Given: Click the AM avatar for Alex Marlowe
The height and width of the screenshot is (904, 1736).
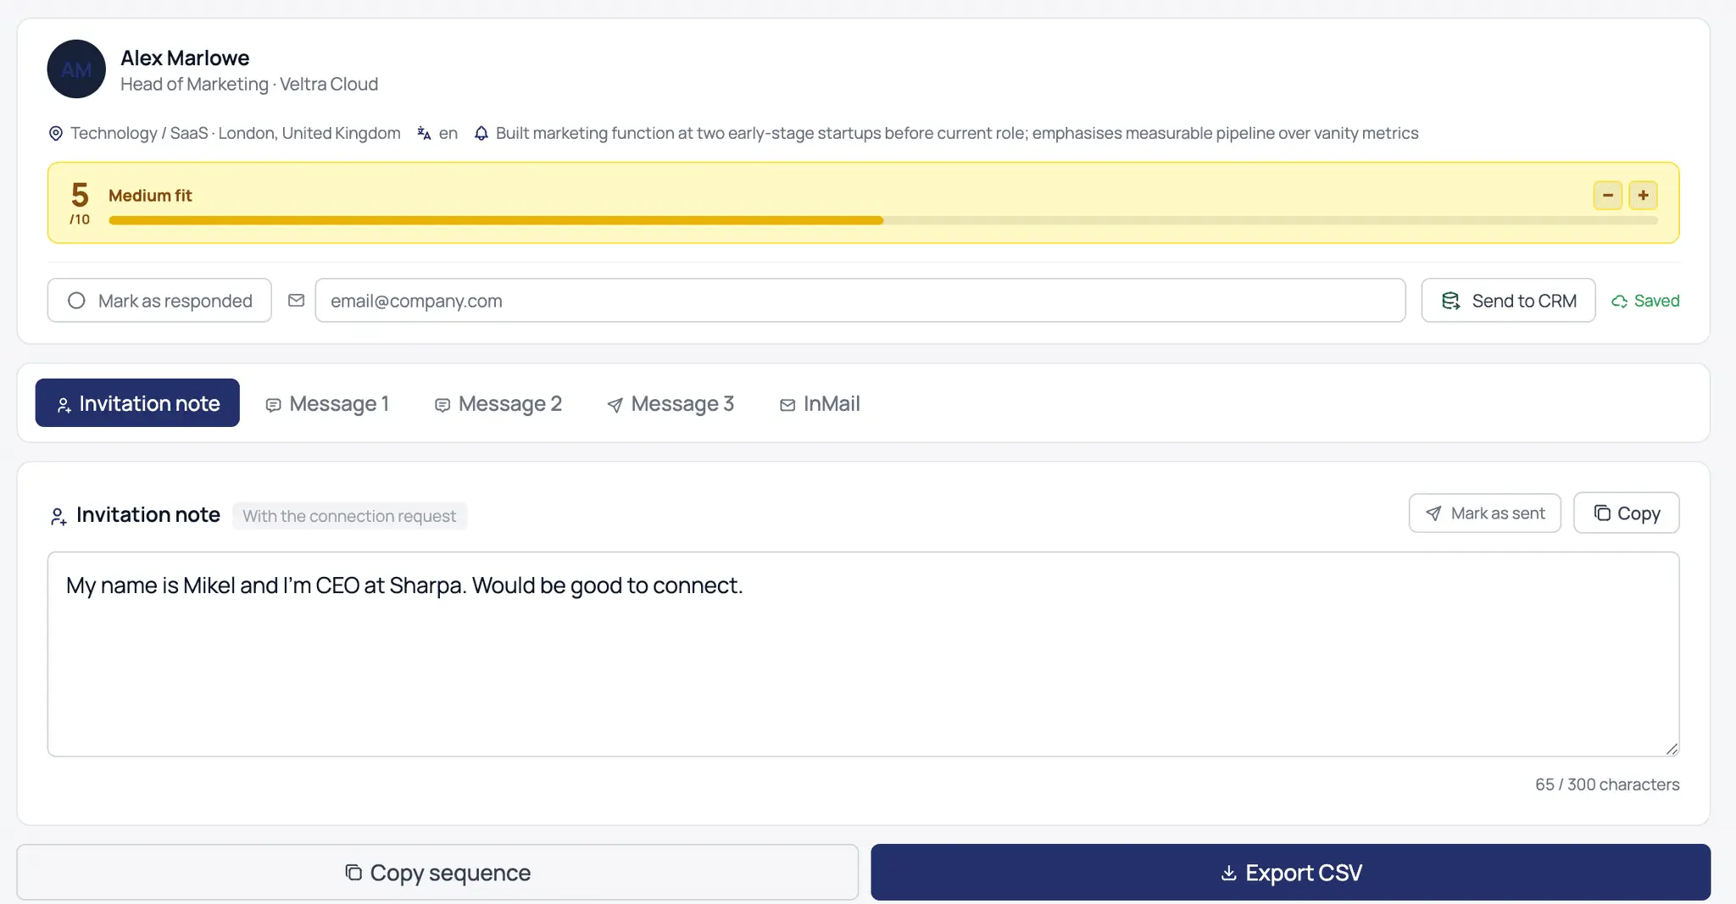Looking at the screenshot, I should pos(76,69).
